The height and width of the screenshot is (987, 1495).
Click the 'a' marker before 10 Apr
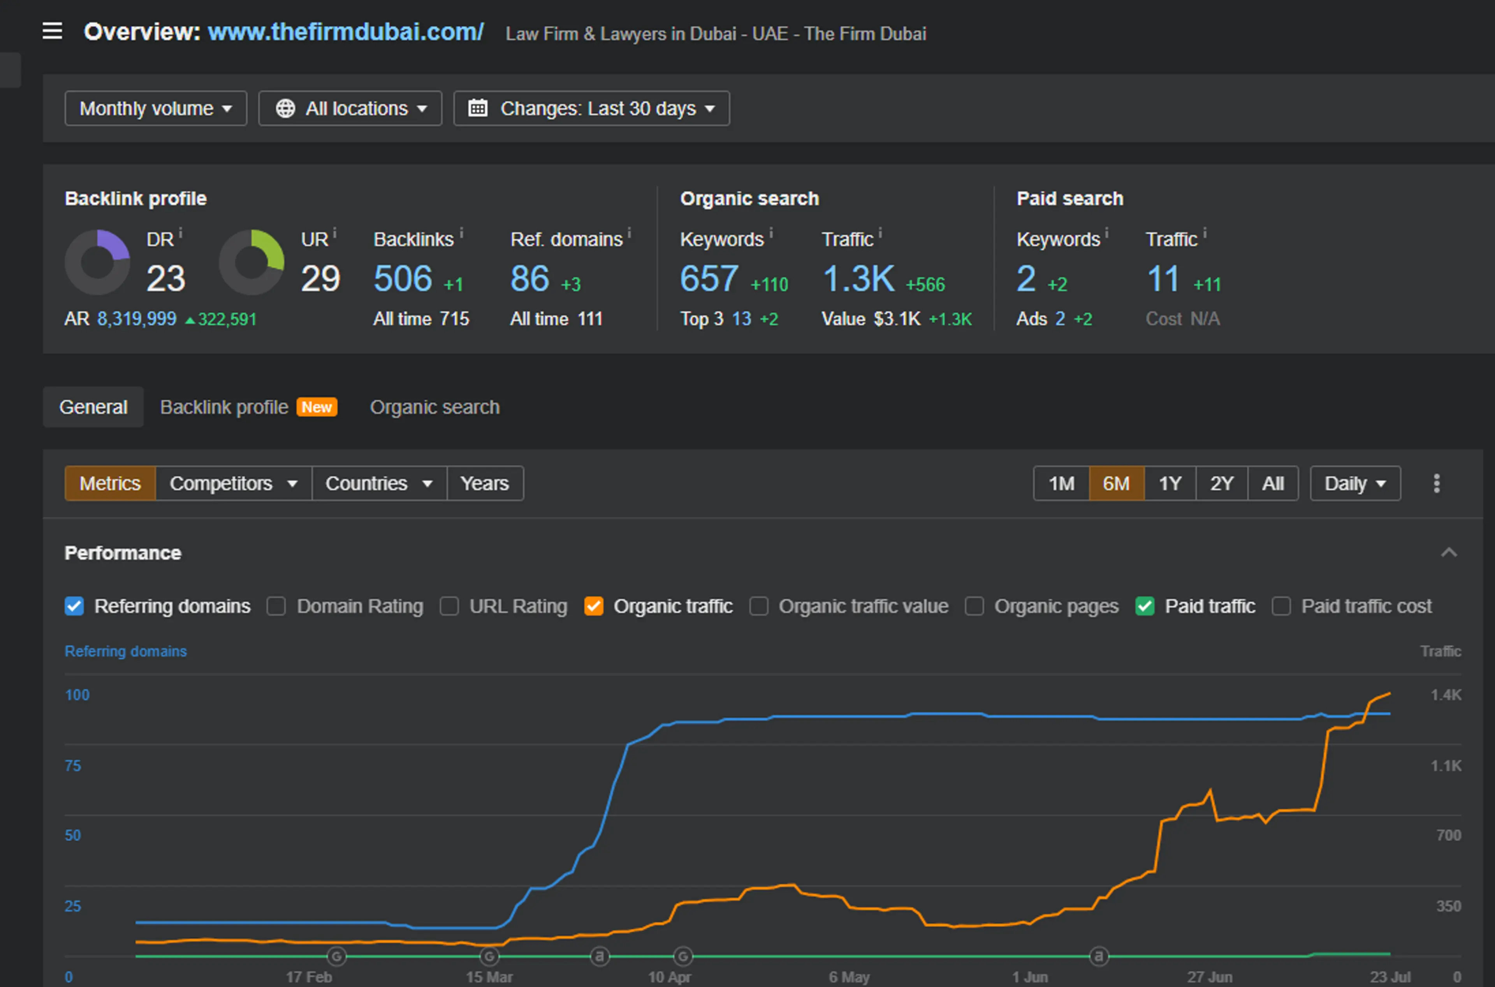tap(600, 957)
